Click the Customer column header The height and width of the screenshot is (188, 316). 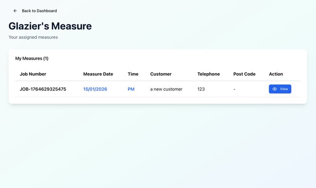[x=161, y=74]
